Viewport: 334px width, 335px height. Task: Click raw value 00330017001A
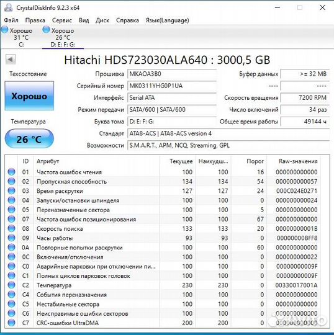296,285
